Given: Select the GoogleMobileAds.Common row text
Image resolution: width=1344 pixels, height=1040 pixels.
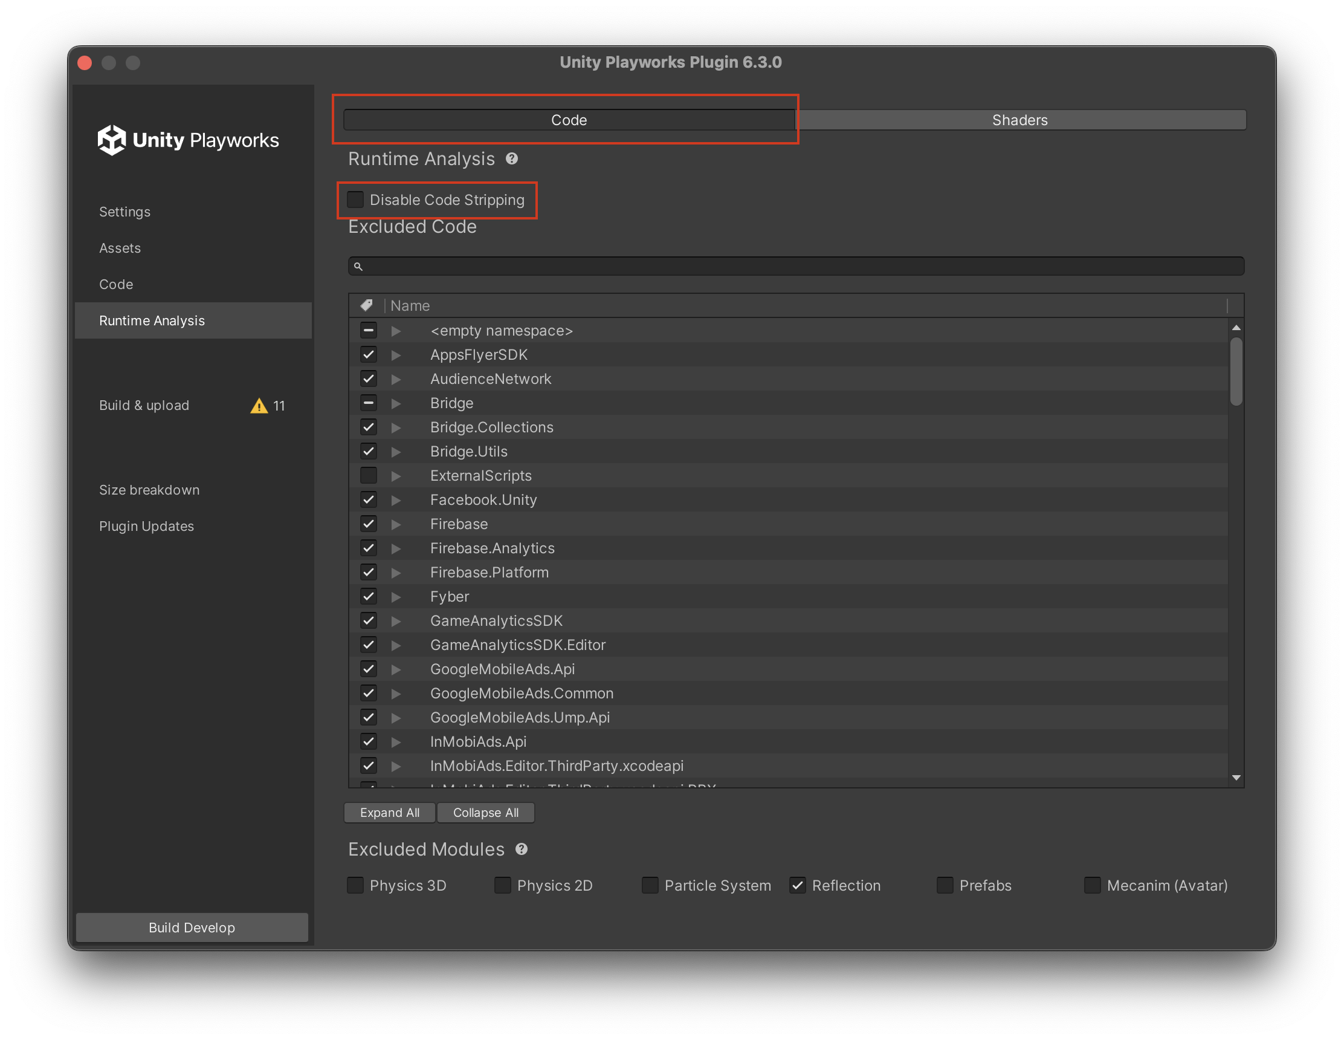Looking at the screenshot, I should (522, 693).
